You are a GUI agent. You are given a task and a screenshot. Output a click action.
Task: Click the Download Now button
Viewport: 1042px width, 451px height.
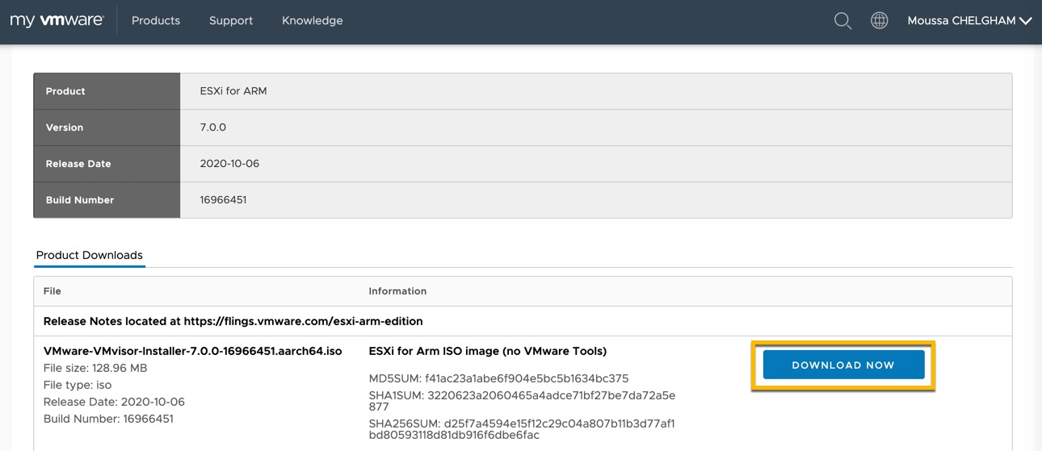[843, 365]
